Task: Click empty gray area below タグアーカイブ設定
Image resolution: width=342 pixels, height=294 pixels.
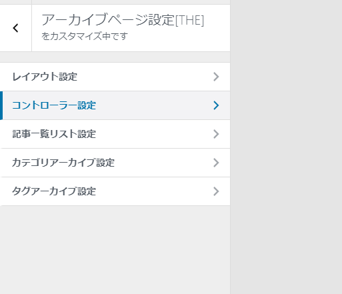Action: coord(115,249)
